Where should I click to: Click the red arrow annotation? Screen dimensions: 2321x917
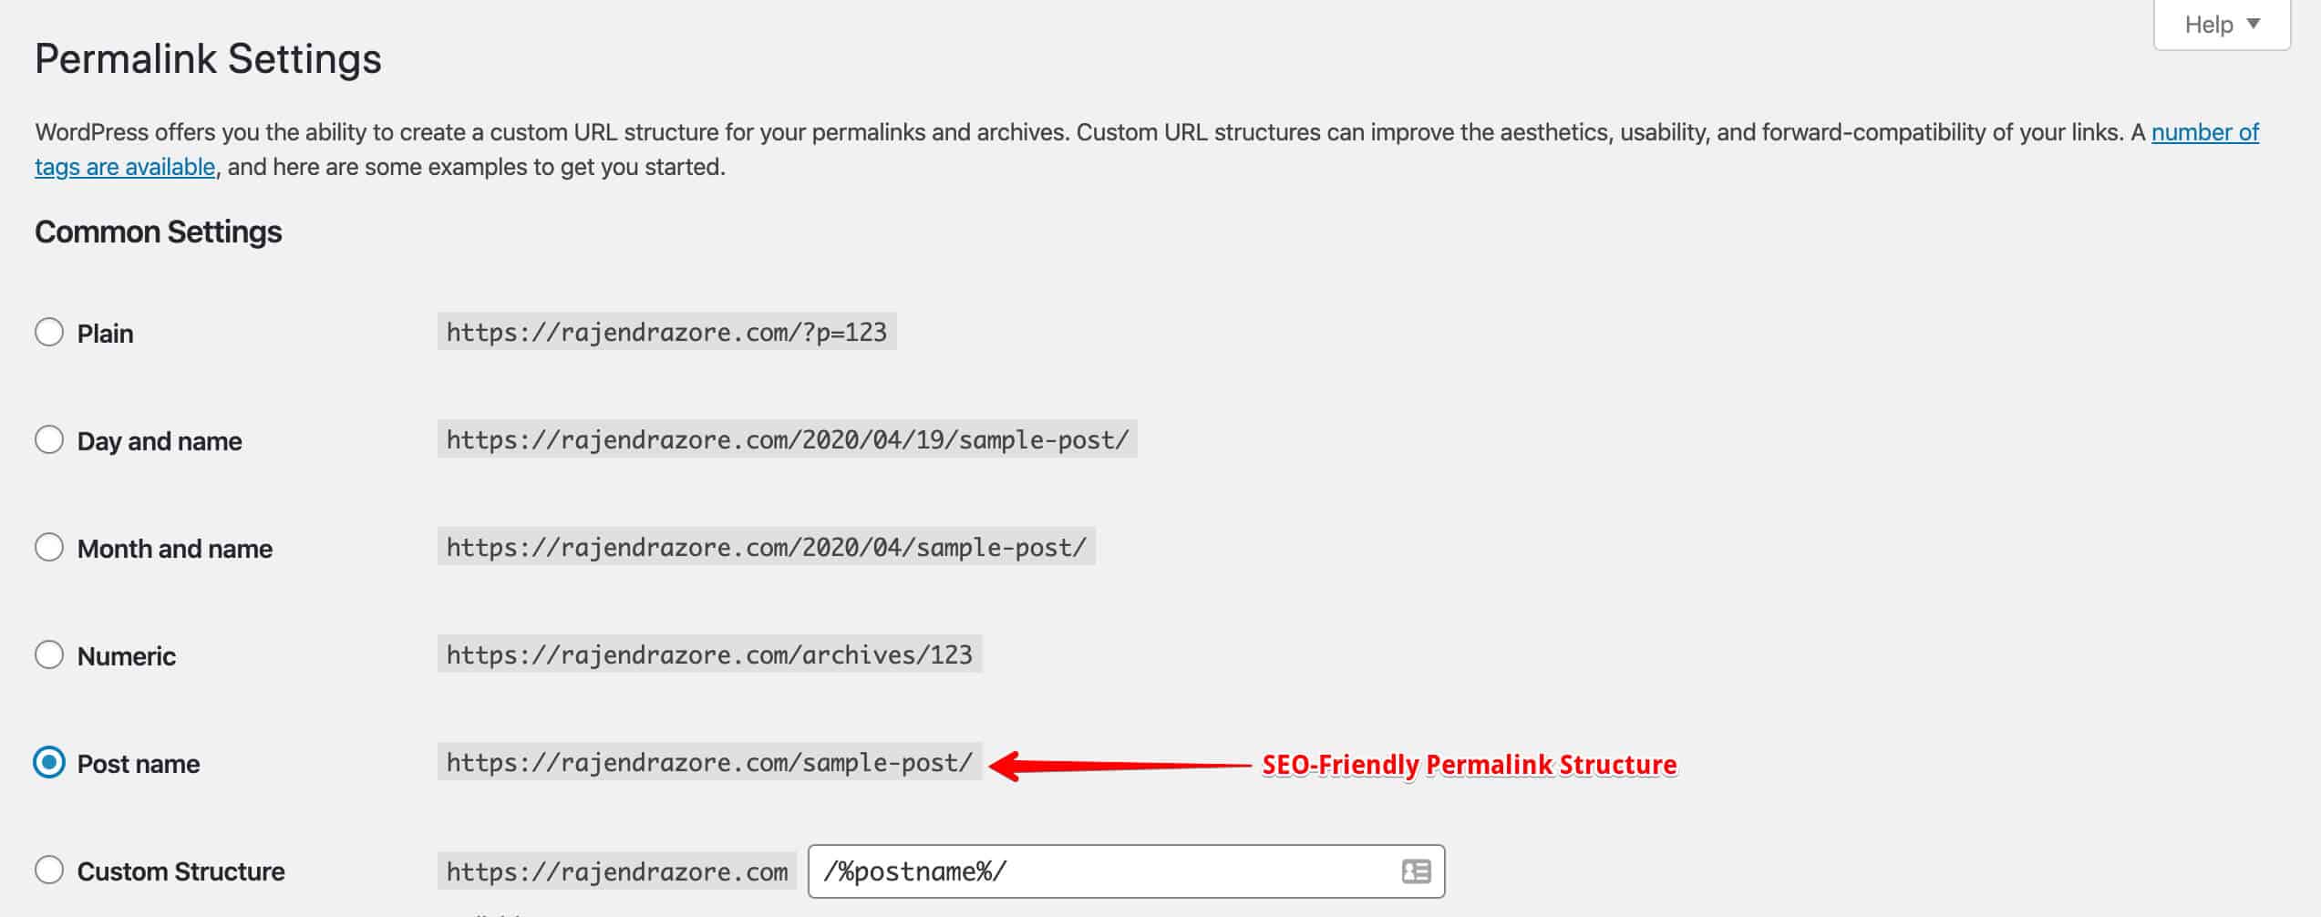[x=1121, y=765]
